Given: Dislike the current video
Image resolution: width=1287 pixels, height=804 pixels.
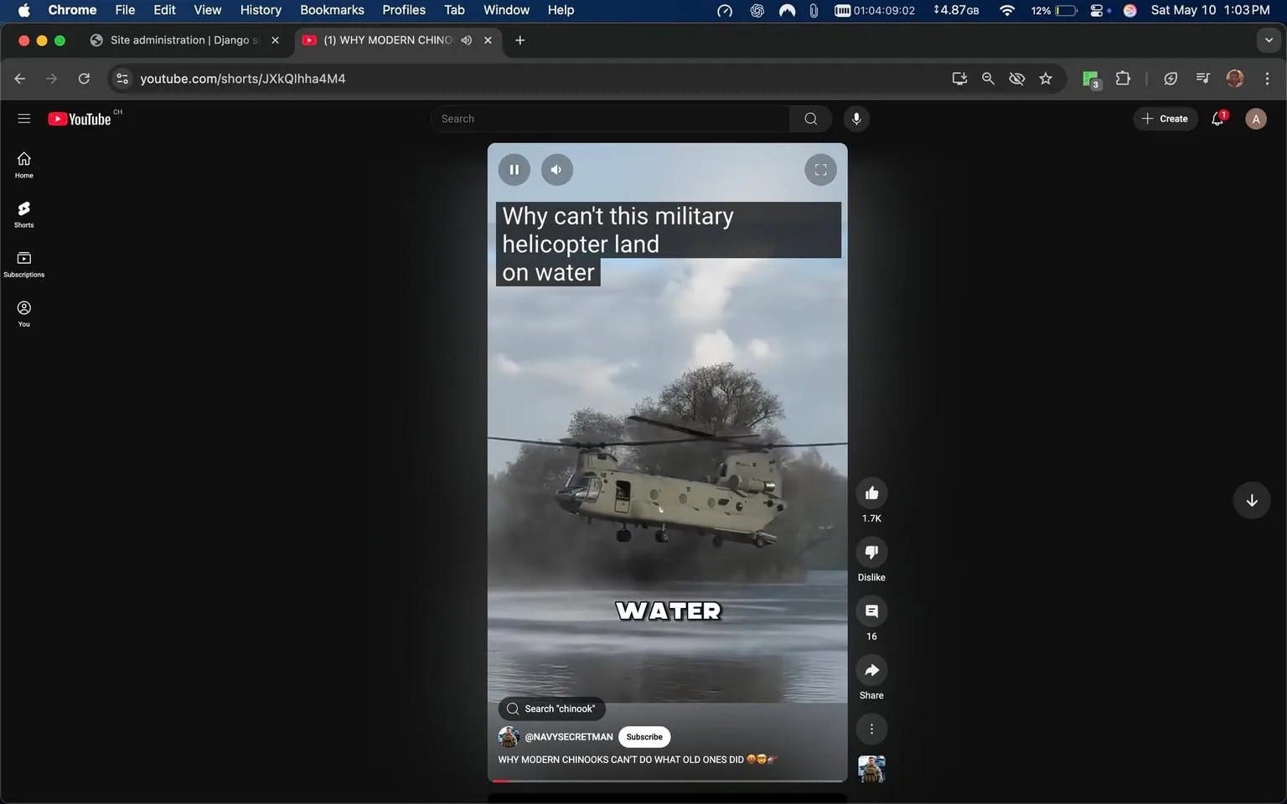Looking at the screenshot, I should click(x=871, y=551).
